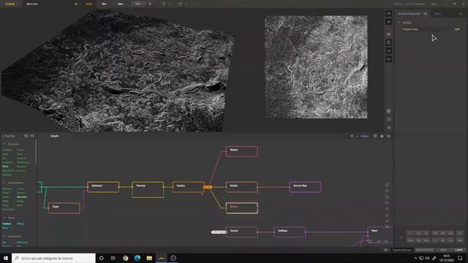Open the Gaea application menu
468x263 pixels.
point(11,4)
